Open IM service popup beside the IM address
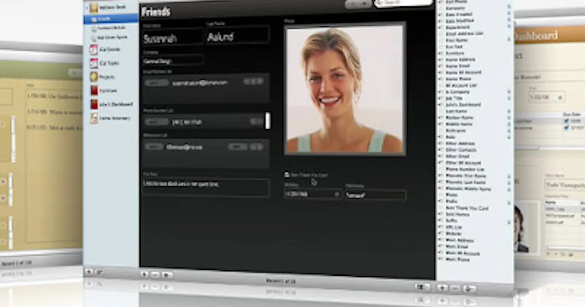Viewport: 585px width, 307px height. pos(237,147)
